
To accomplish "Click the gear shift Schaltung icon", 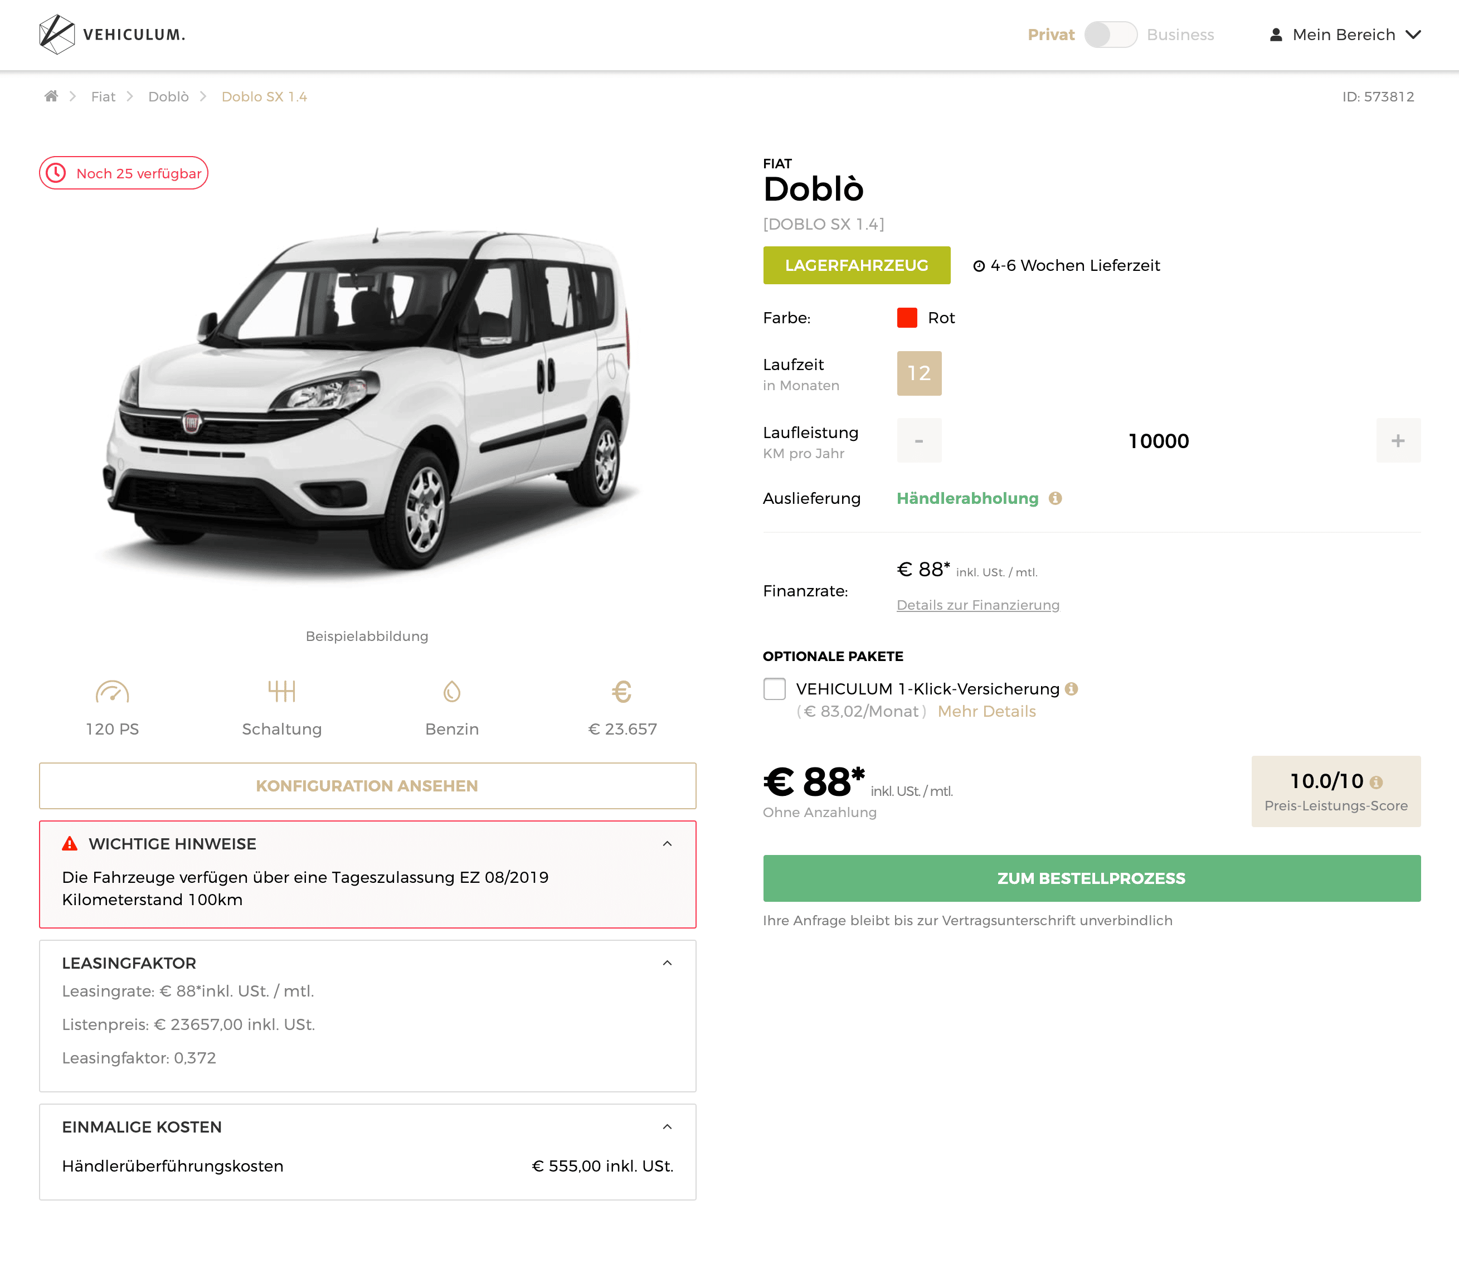I will (282, 691).
